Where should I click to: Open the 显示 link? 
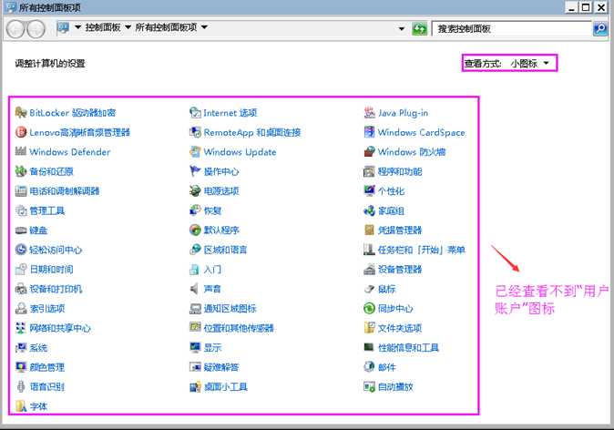(x=212, y=348)
